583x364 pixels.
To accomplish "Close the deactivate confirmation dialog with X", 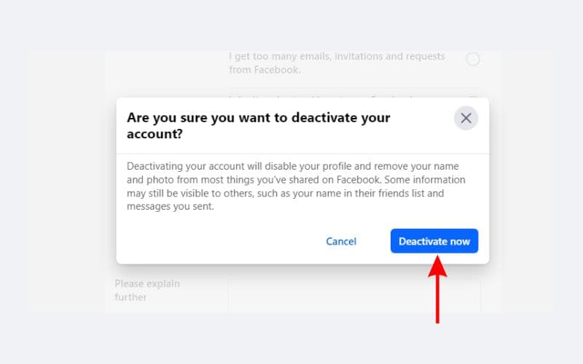I will pos(466,118).
